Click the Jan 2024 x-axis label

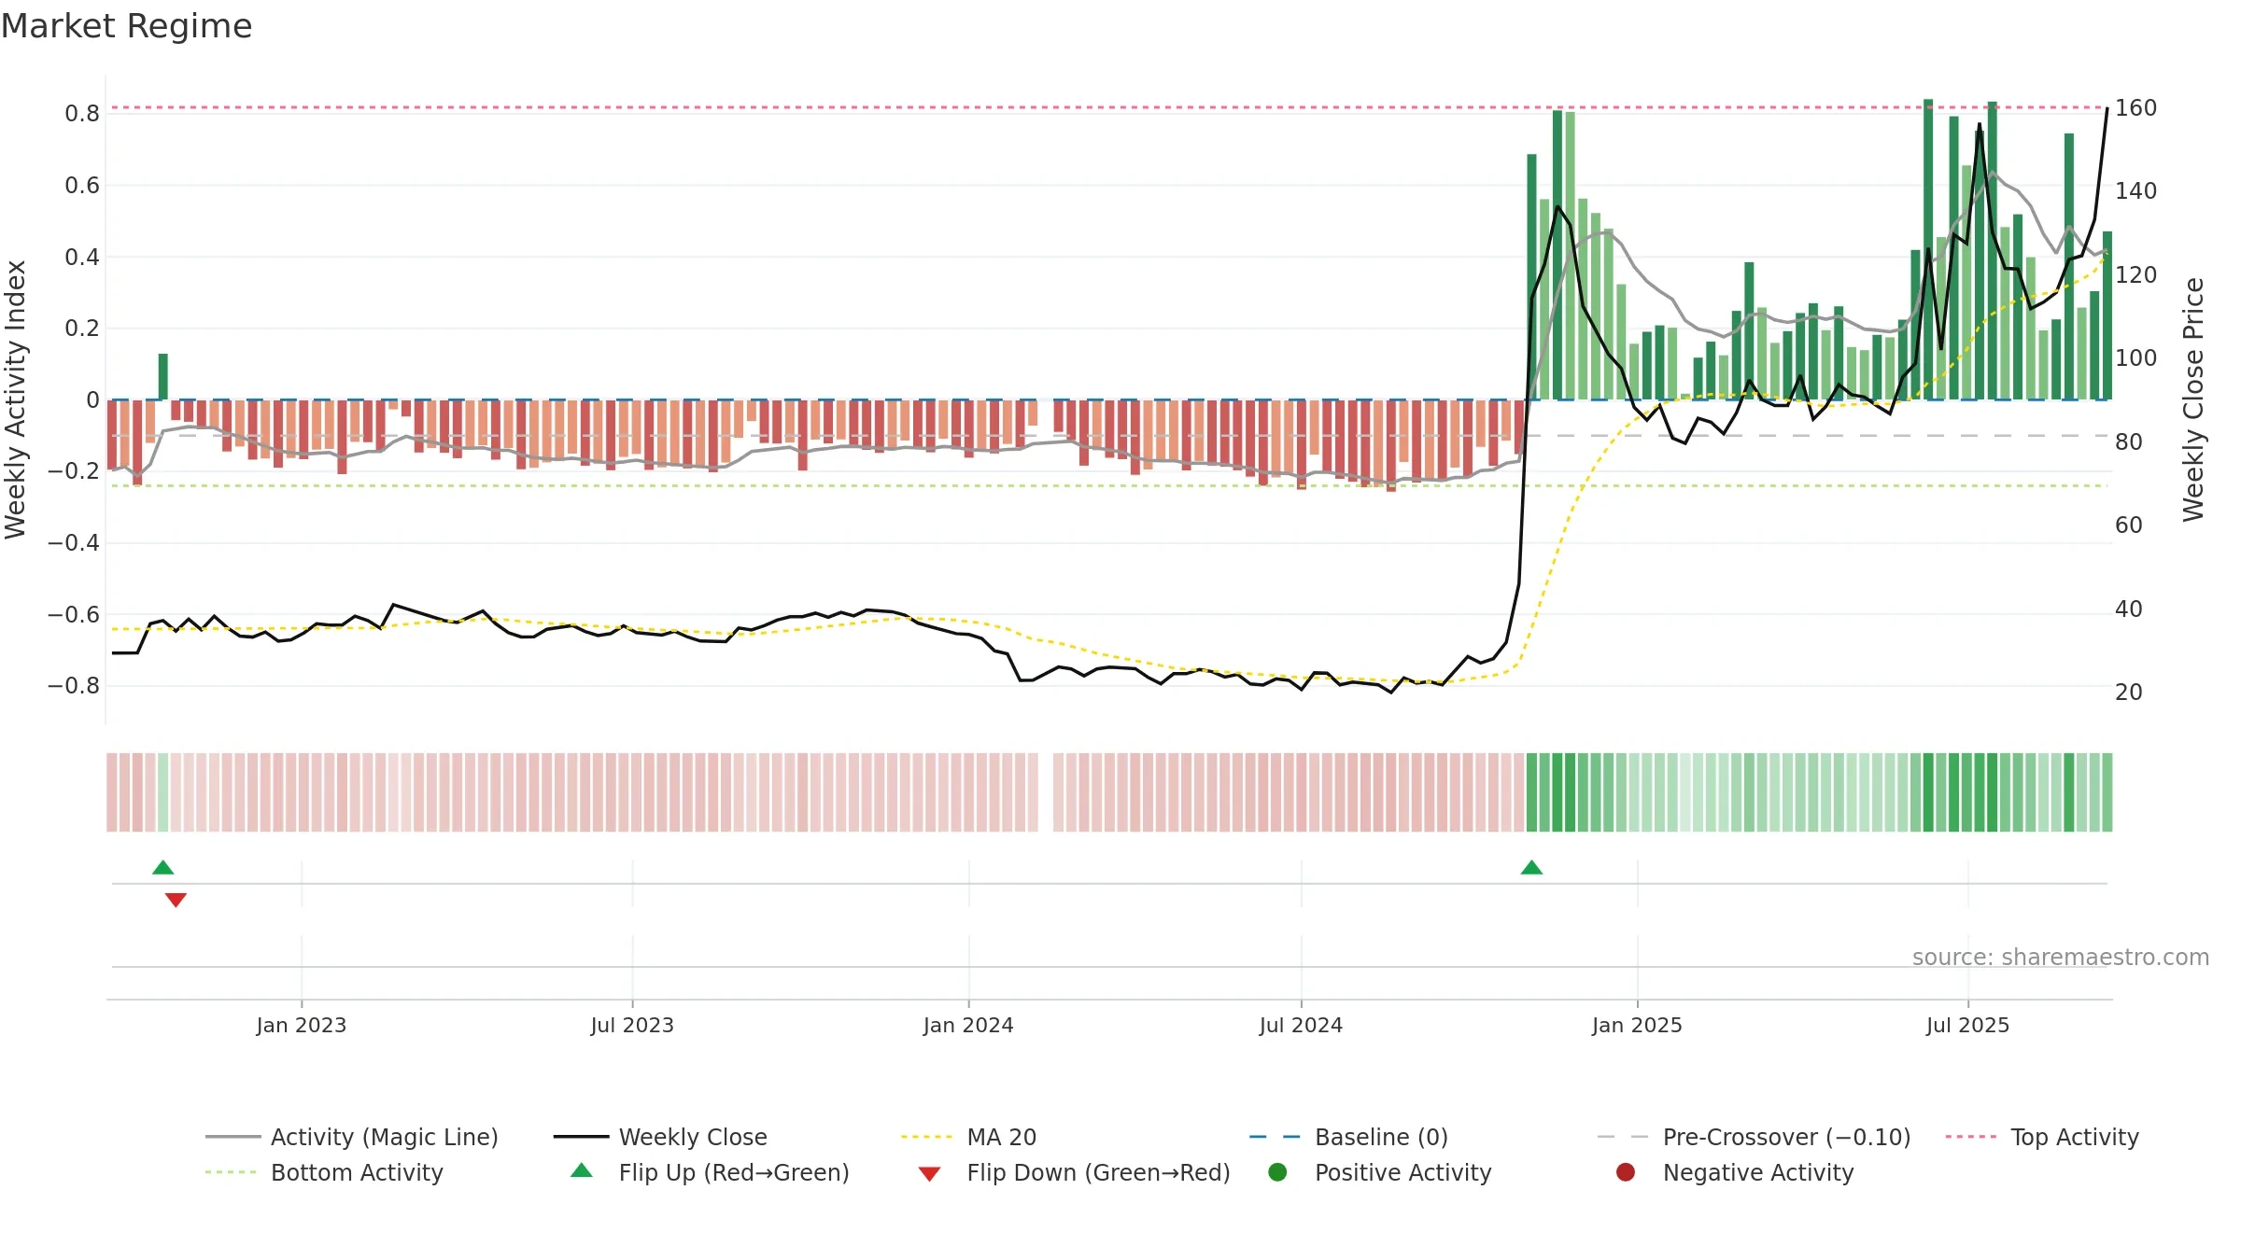[968, 1025]
